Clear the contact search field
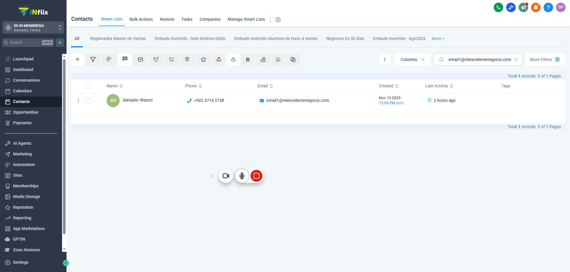Viewport: 570px width, 272px height. click(516, 60)
